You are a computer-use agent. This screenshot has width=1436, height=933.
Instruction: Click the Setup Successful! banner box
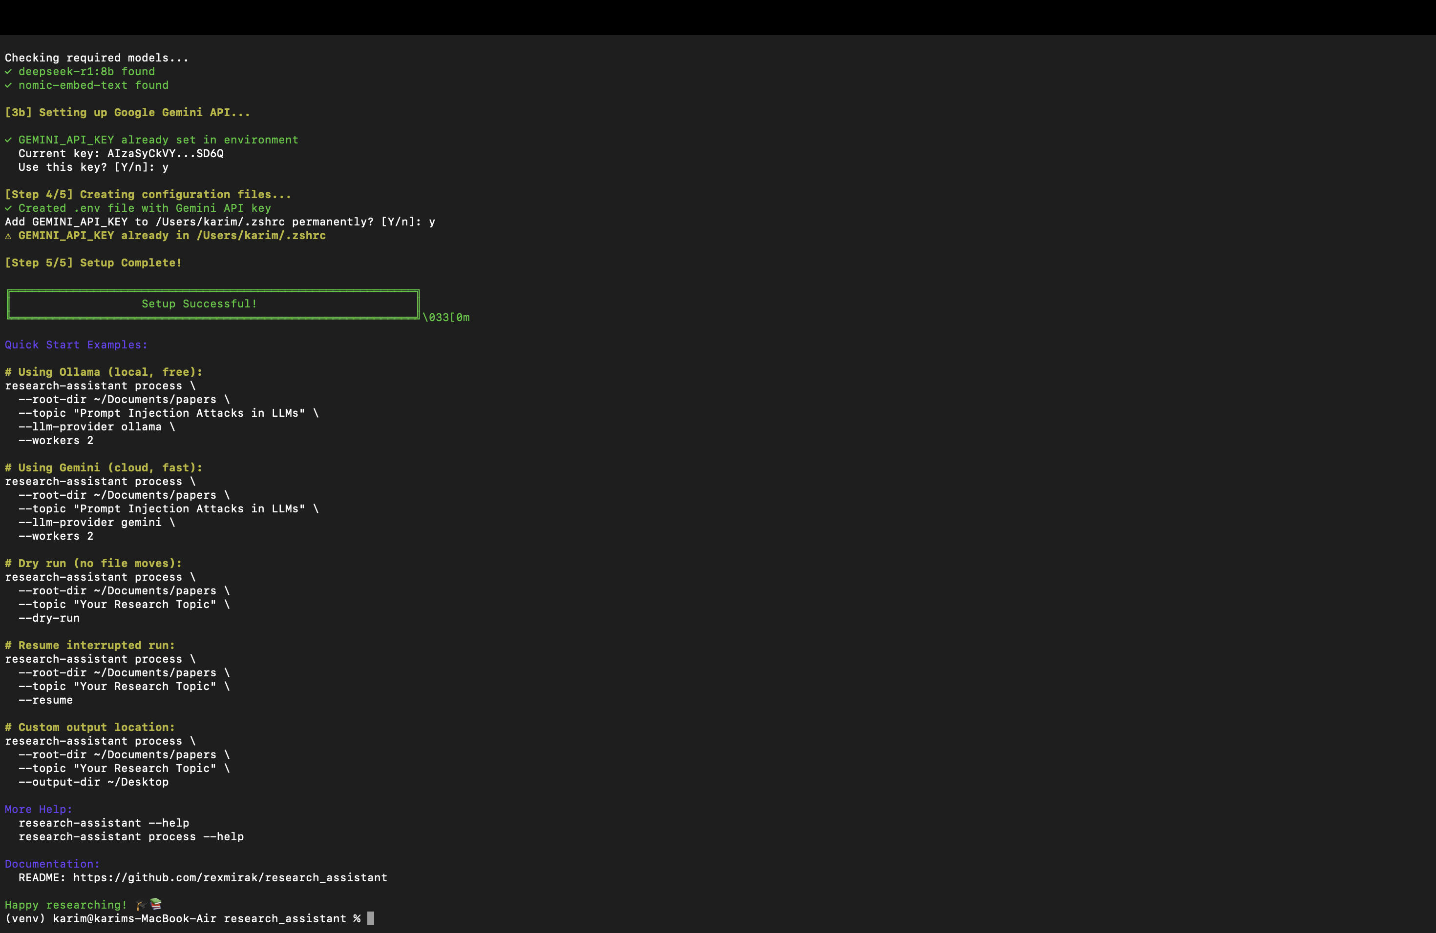click(x=212, y=304)
